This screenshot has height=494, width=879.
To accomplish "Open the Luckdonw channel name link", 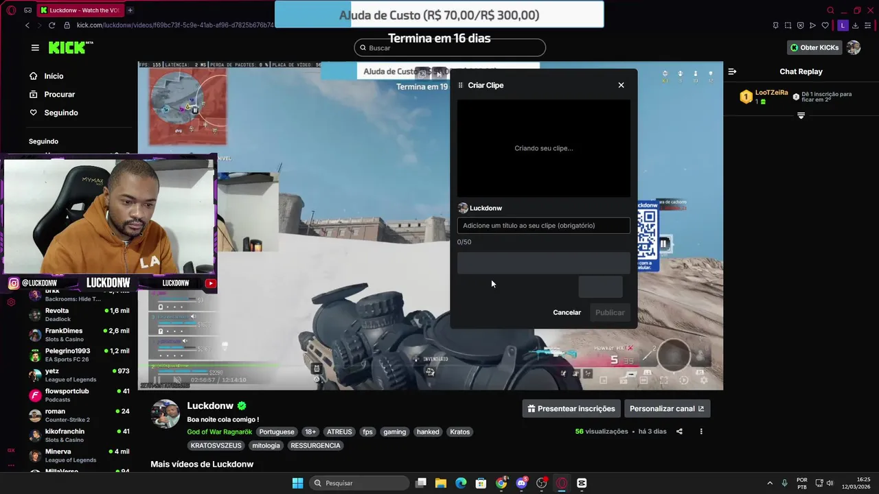I will point(210,405).
